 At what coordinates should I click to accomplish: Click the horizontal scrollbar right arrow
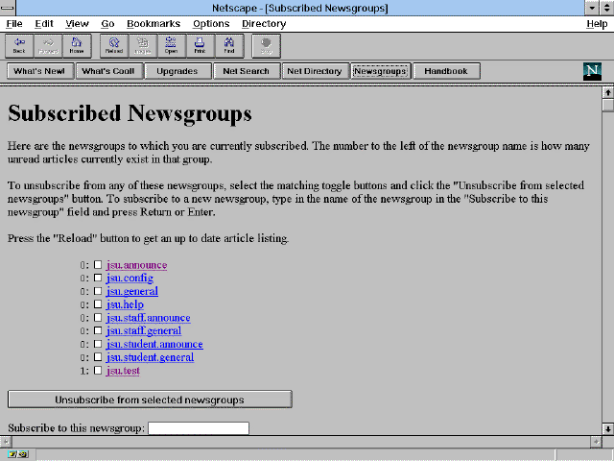[x=596, y=442]
